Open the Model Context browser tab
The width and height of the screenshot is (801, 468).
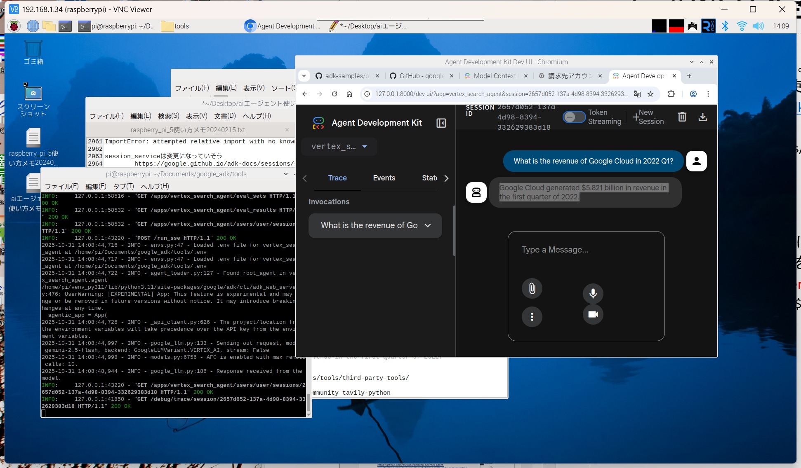(x=494, y=76)
